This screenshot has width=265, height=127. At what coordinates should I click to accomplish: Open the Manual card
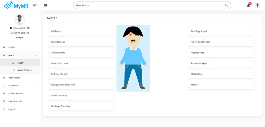pos(221,85)
